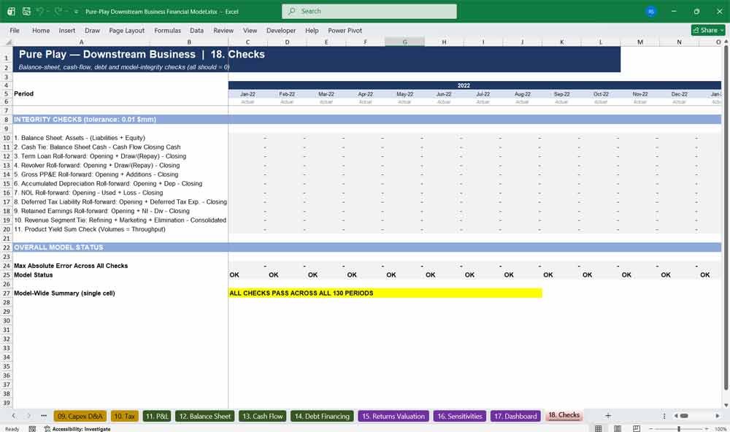
Task: Open the File menu
Action: tap(15, 30)
